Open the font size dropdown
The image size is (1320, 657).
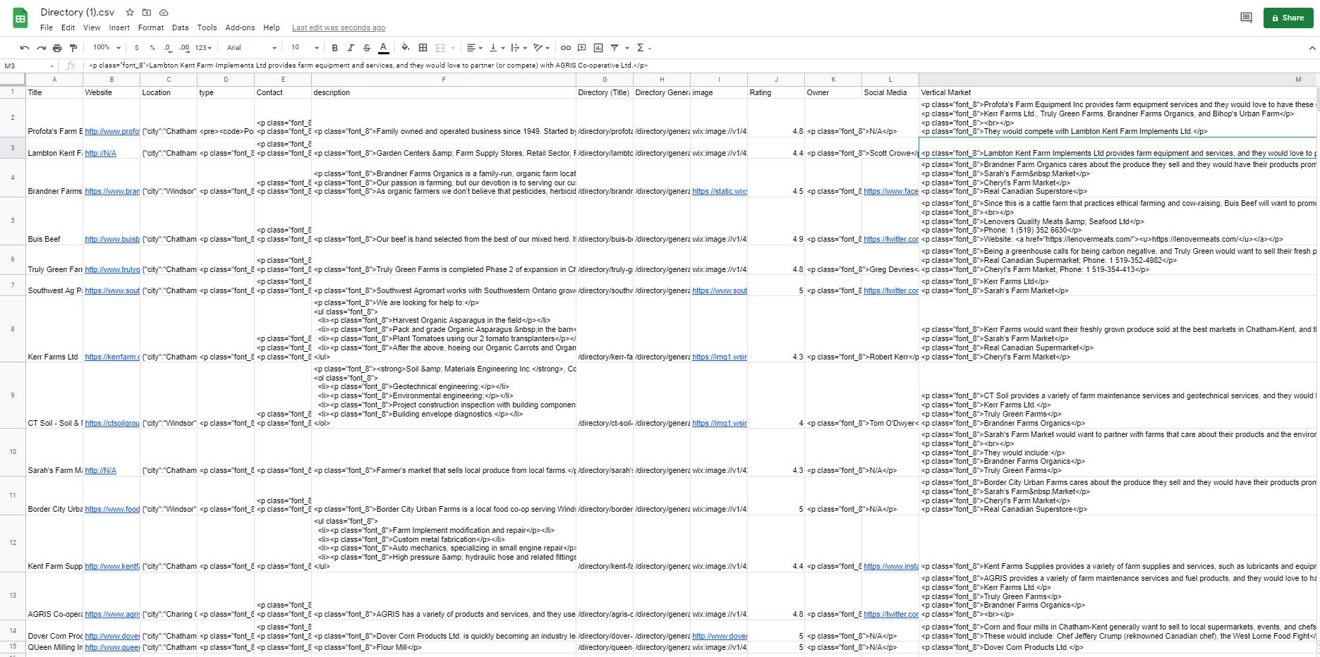click(305, 48)
